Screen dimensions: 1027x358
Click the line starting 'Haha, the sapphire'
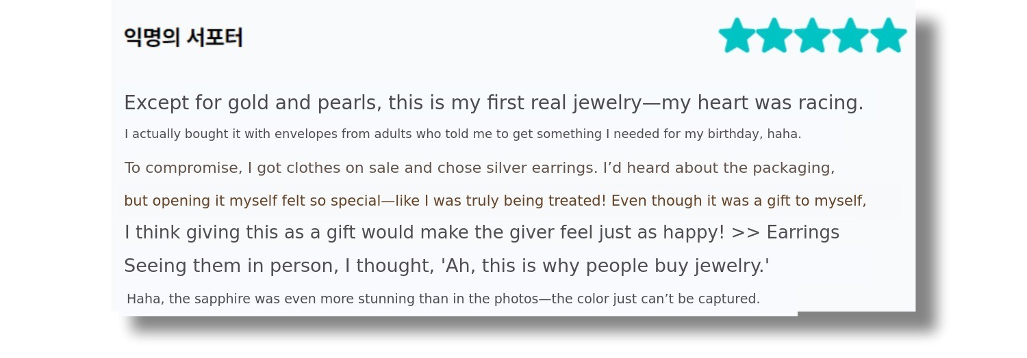point(443,299)
